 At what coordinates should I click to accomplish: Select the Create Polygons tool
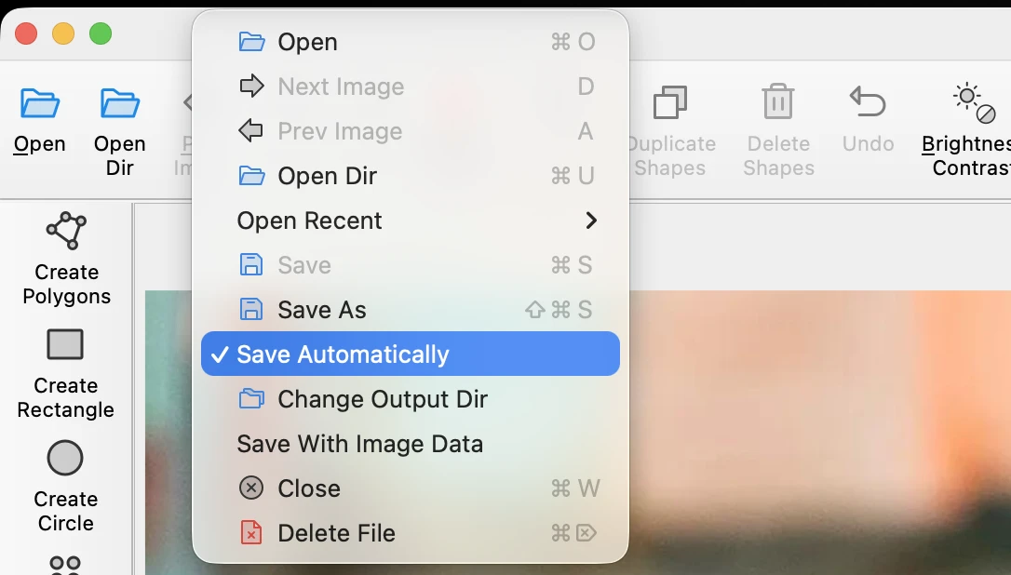click(65, 259)
